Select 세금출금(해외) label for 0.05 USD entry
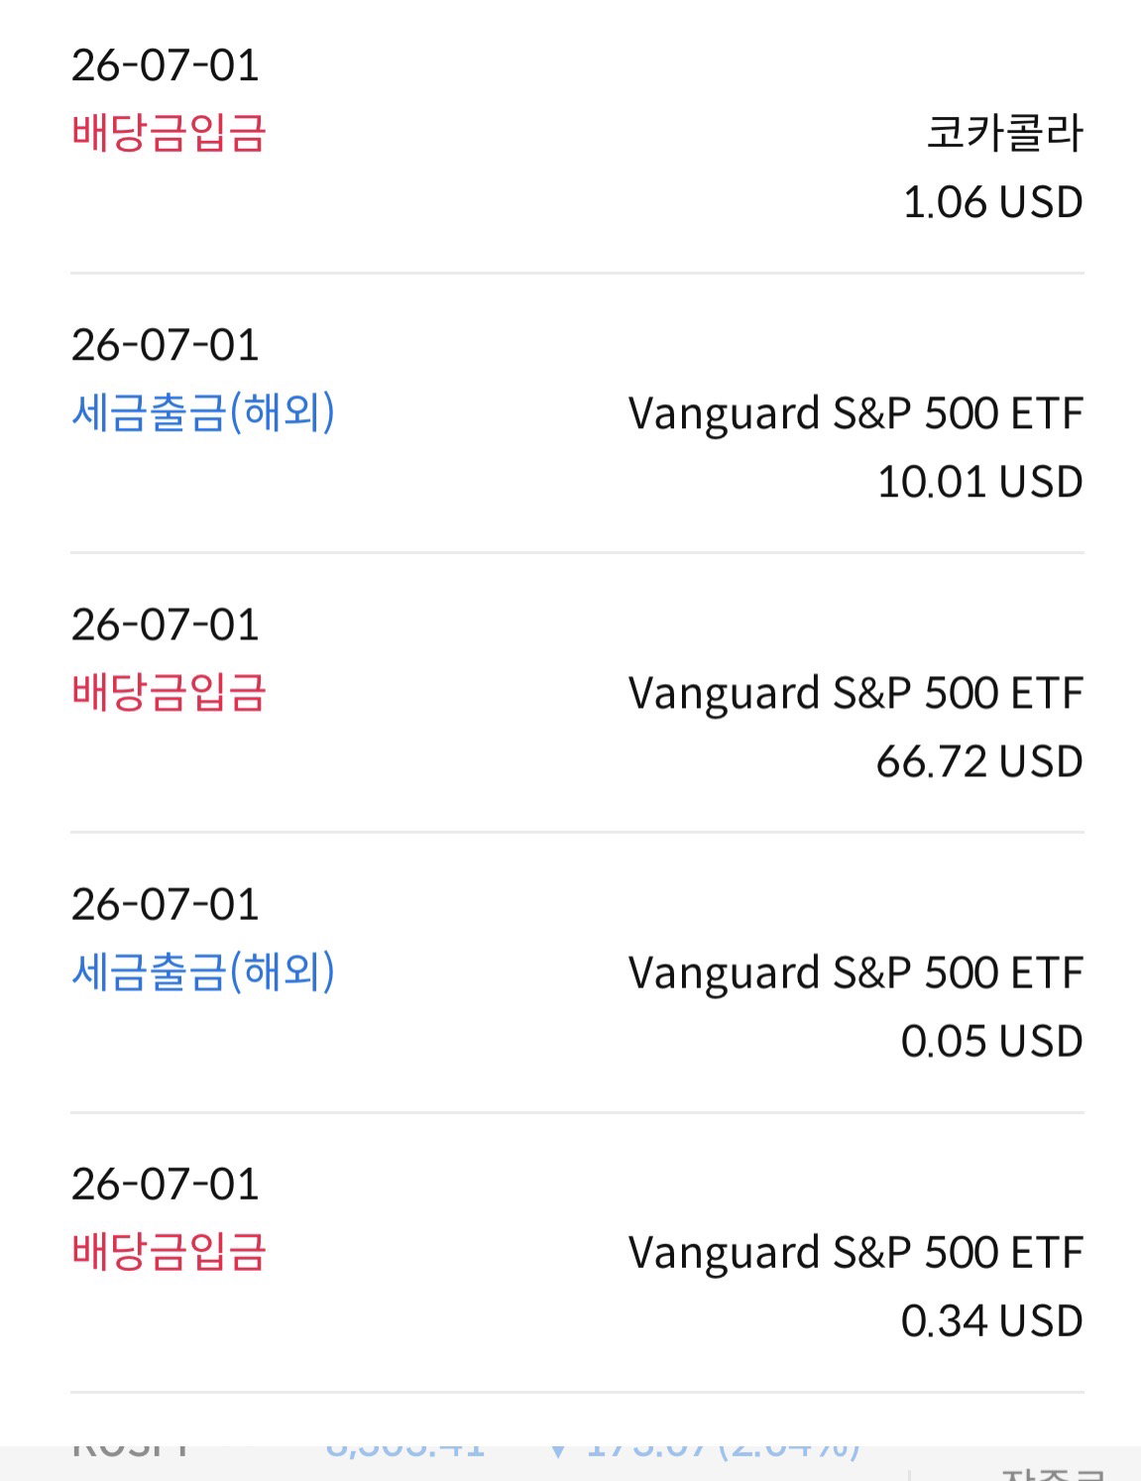 pyautogui.click(x=203, y=971)
